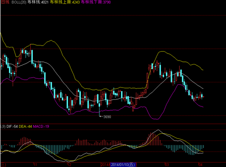Click the white 布林线:4021 middle band value
Image resolution: width=226 pixels, height=167 pixels.
[38, 2]
